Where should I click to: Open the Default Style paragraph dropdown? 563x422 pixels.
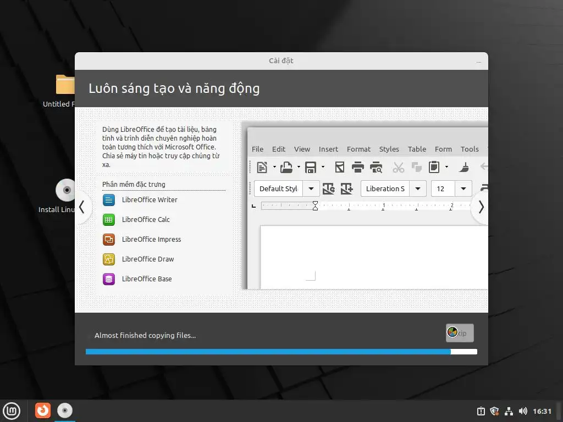pyautogui.click(x=311, y=189)
